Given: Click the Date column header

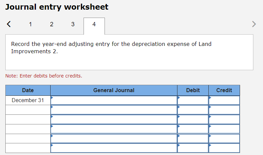Looking at the screenshot, I should click(28, 90).
